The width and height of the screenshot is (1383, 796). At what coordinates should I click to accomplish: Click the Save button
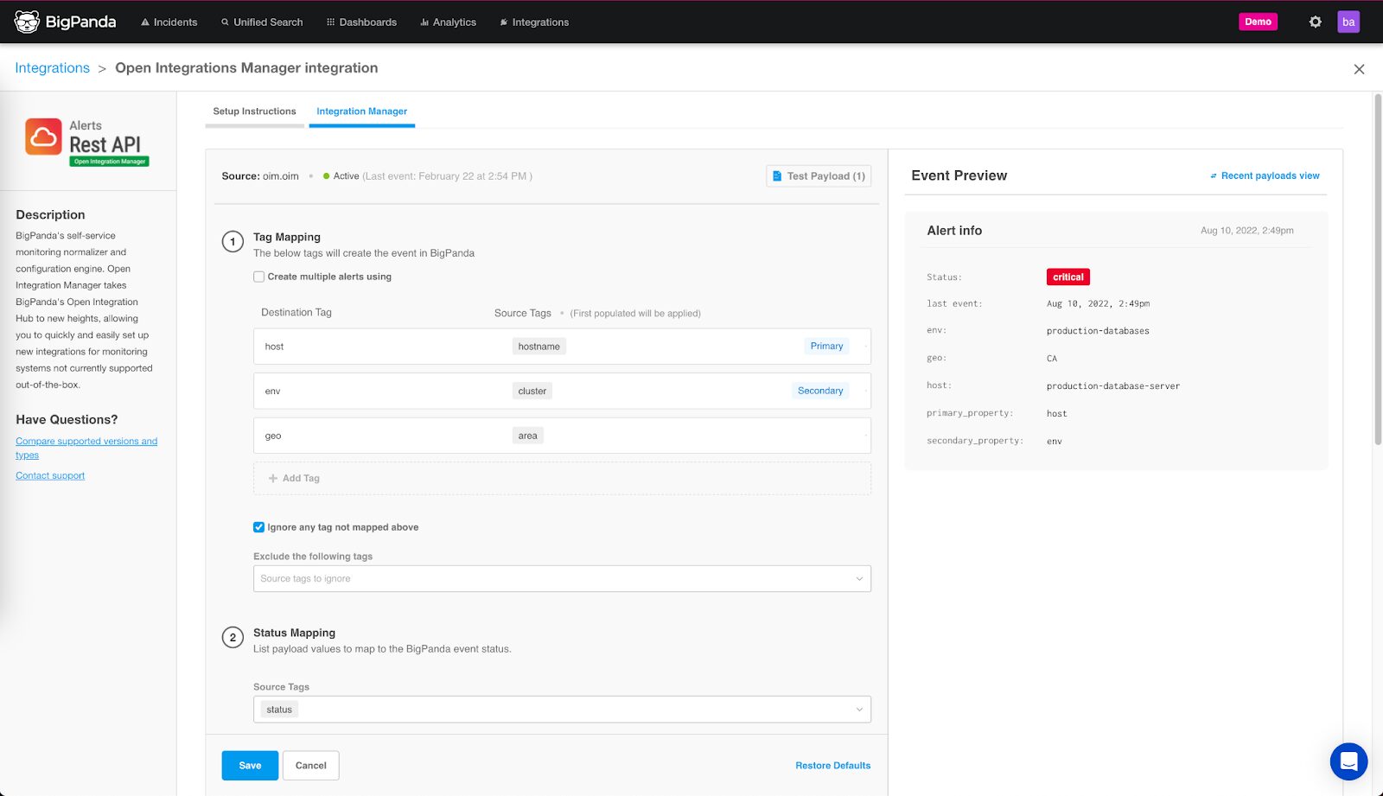pos(250,766)
